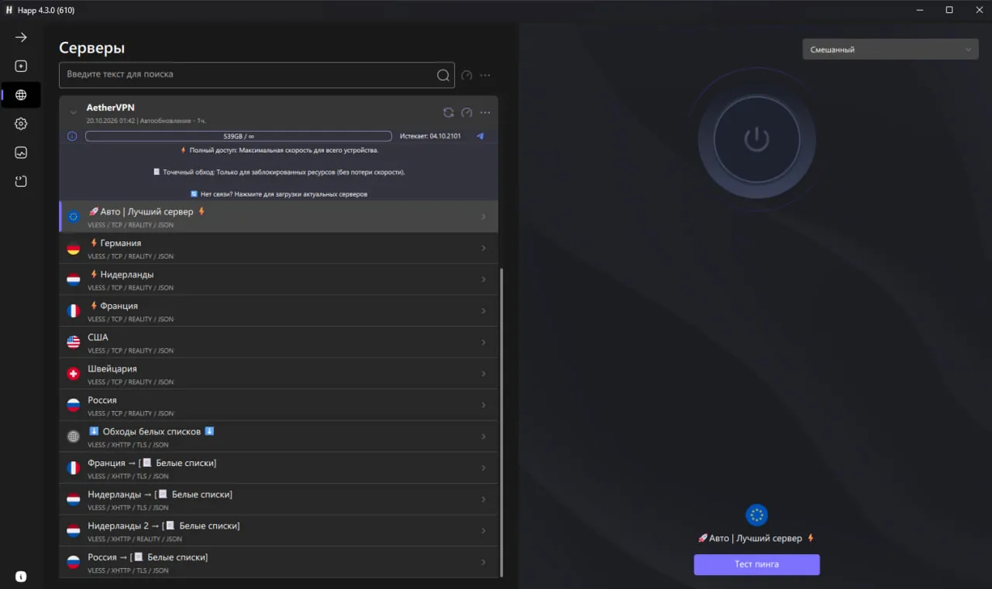Open the Смешанный mode dropdown
Image resolution: width=992 pixels, height=589 pixels.
click(890, 50)
